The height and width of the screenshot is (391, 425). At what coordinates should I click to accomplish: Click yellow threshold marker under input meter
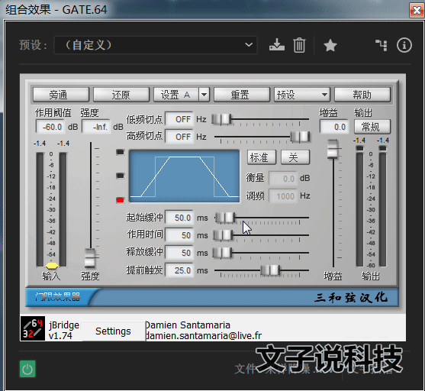[x=51, y=265]
